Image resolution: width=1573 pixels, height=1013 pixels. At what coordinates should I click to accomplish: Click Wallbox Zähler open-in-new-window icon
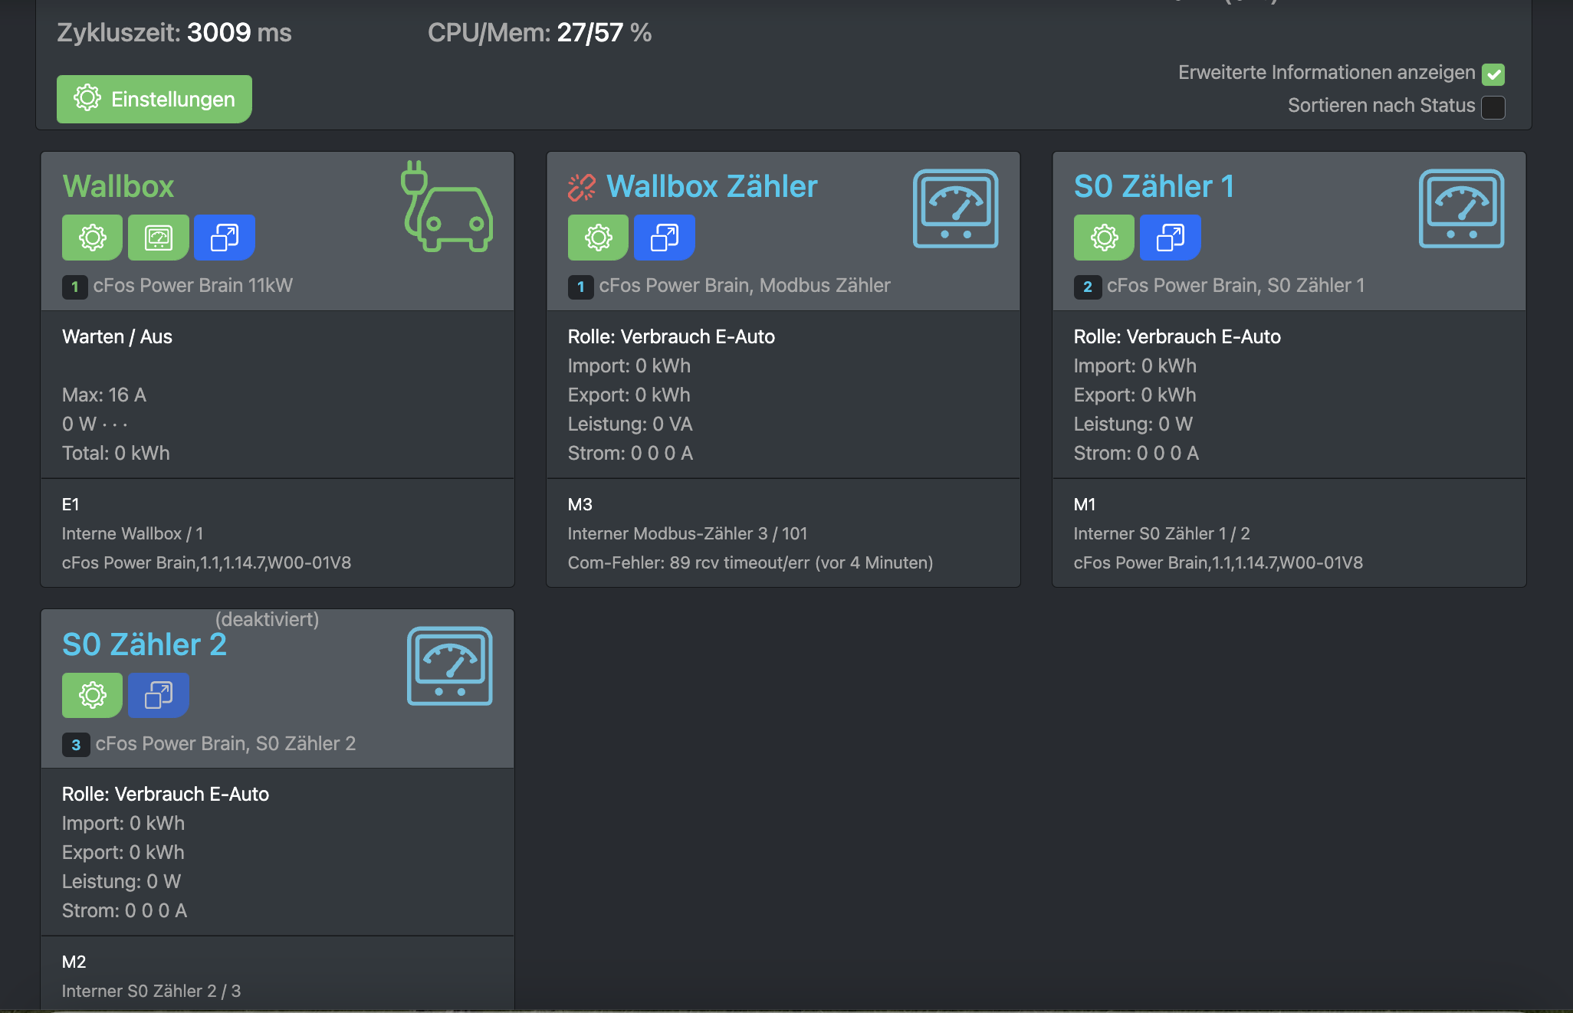click(x=665, y=238)
